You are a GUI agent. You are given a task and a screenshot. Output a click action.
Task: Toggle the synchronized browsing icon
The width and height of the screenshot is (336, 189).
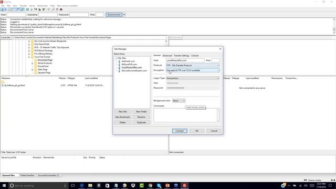(57, 9)
